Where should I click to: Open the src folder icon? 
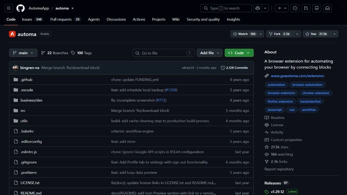[x=16, y=110]
